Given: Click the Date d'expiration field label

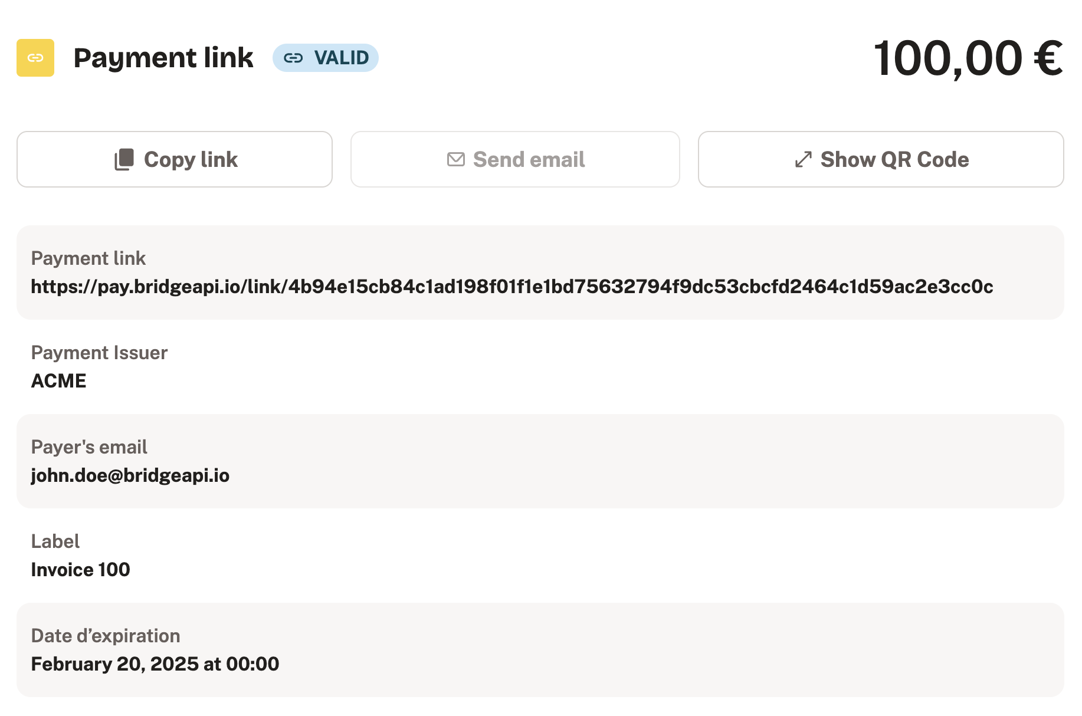Looking at the screenshot, I should 106,636.
